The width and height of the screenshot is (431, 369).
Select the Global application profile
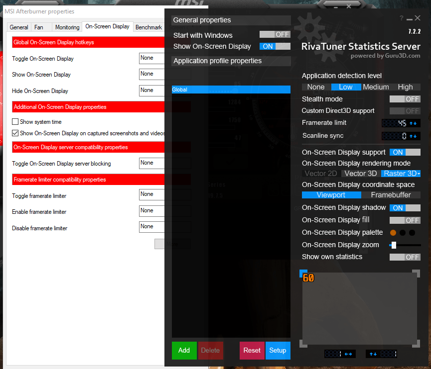click(231, 90)
